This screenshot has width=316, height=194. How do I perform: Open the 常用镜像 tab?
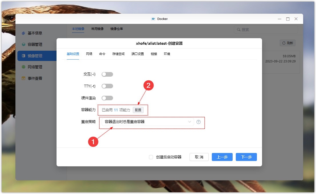pos(97,29)
